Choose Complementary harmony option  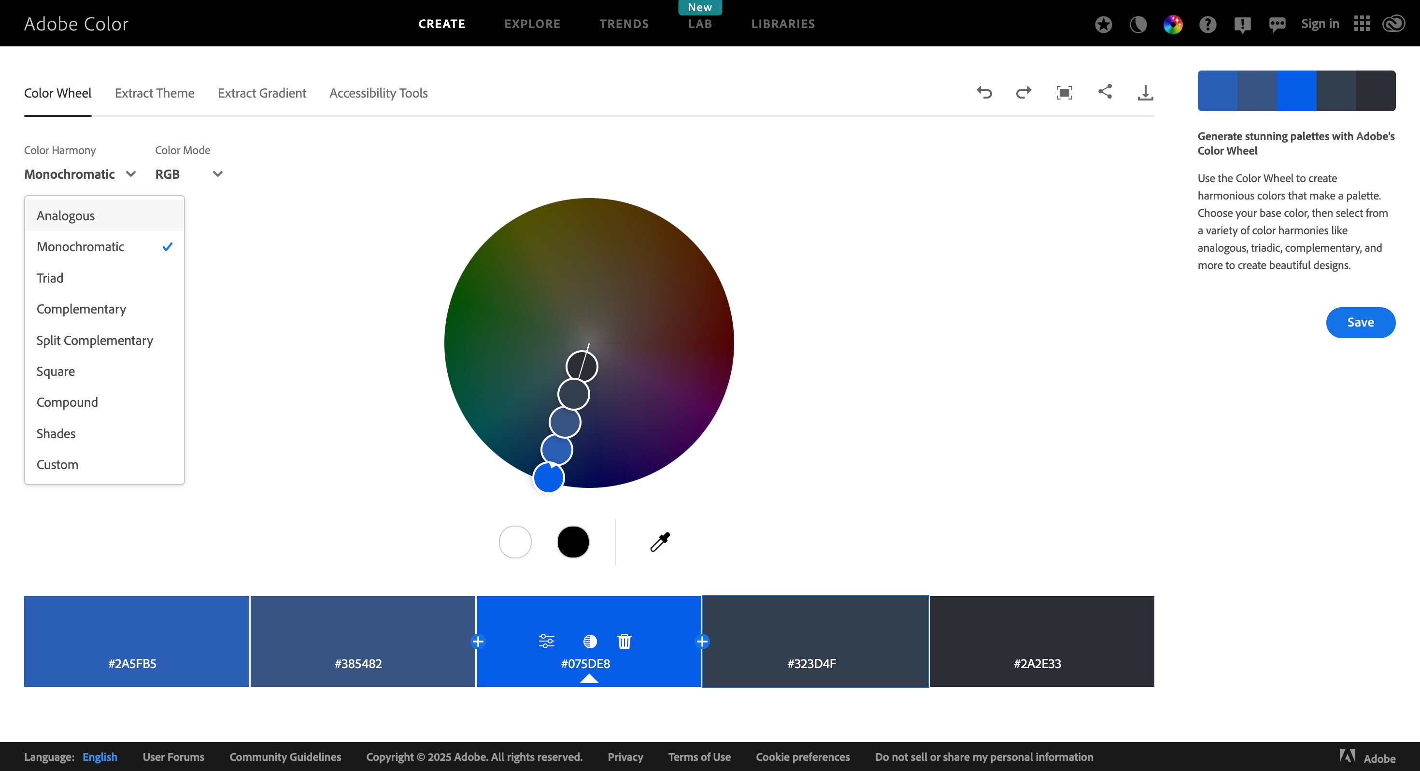point(105,309)
